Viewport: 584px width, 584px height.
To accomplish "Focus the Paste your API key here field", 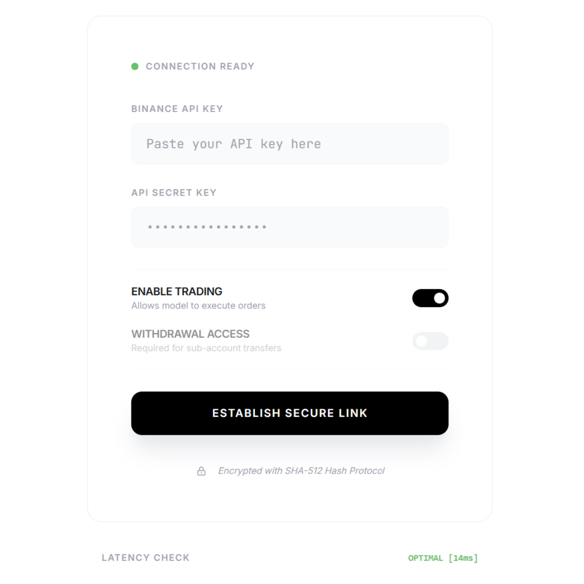I will 290,144.
